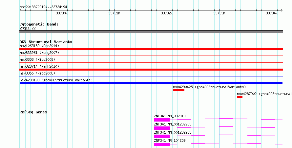
Task: Click the thin red nsv833961 variant line
Action: point(151,56)
